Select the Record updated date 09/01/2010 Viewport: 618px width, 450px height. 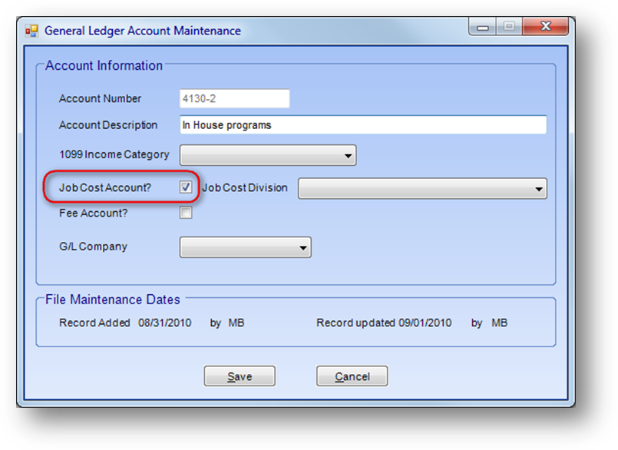(425, 323)
